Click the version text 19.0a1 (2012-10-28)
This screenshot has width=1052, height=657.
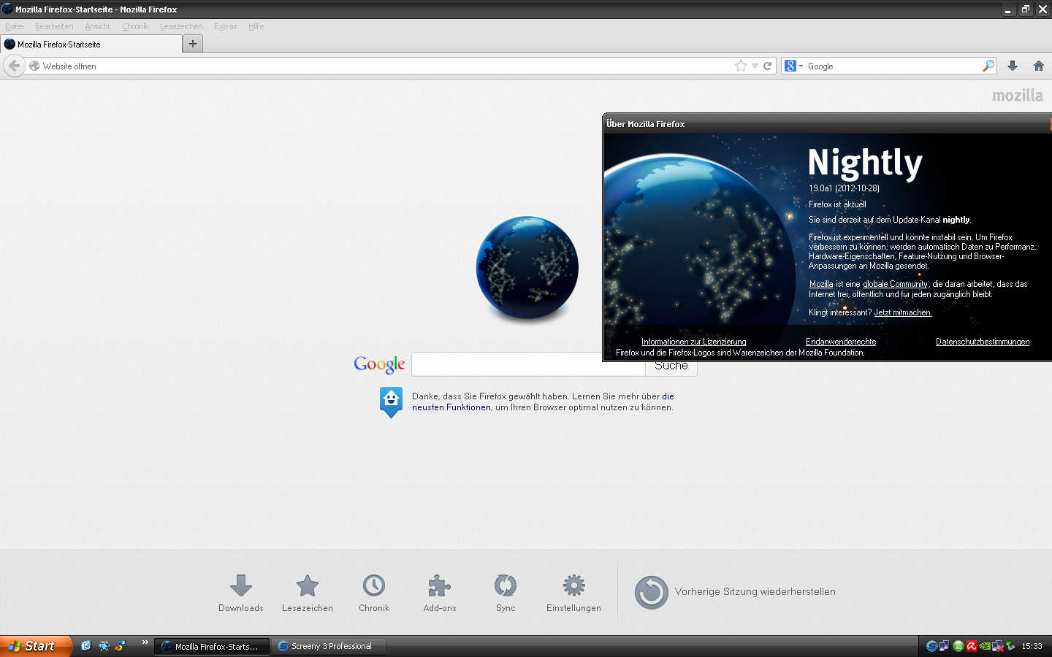[x=844, y=188]
